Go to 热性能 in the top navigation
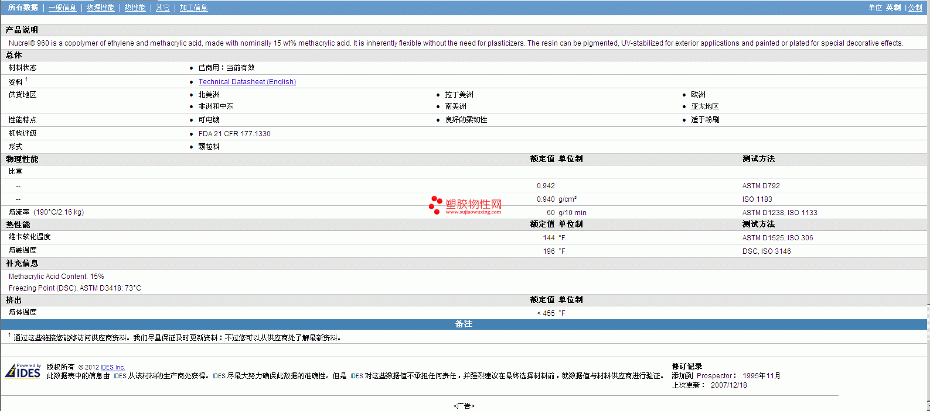This screenshot has width=930, height=411. pos(135,8)
